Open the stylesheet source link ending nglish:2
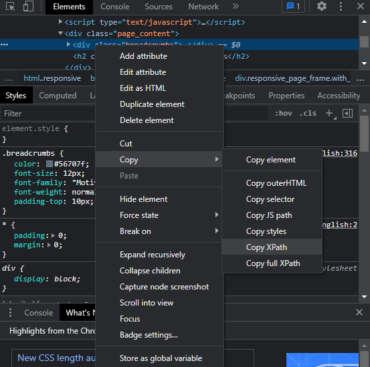The image size is (370, 367). click(x=340, y=225)
